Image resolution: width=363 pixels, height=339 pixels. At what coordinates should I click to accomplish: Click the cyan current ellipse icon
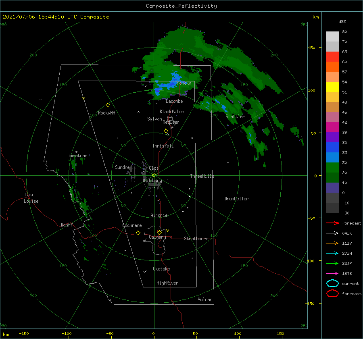(332, 283)
